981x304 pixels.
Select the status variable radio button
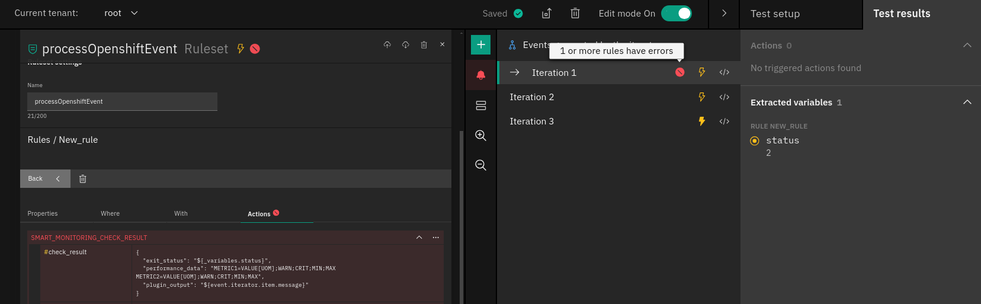(755, 141)
